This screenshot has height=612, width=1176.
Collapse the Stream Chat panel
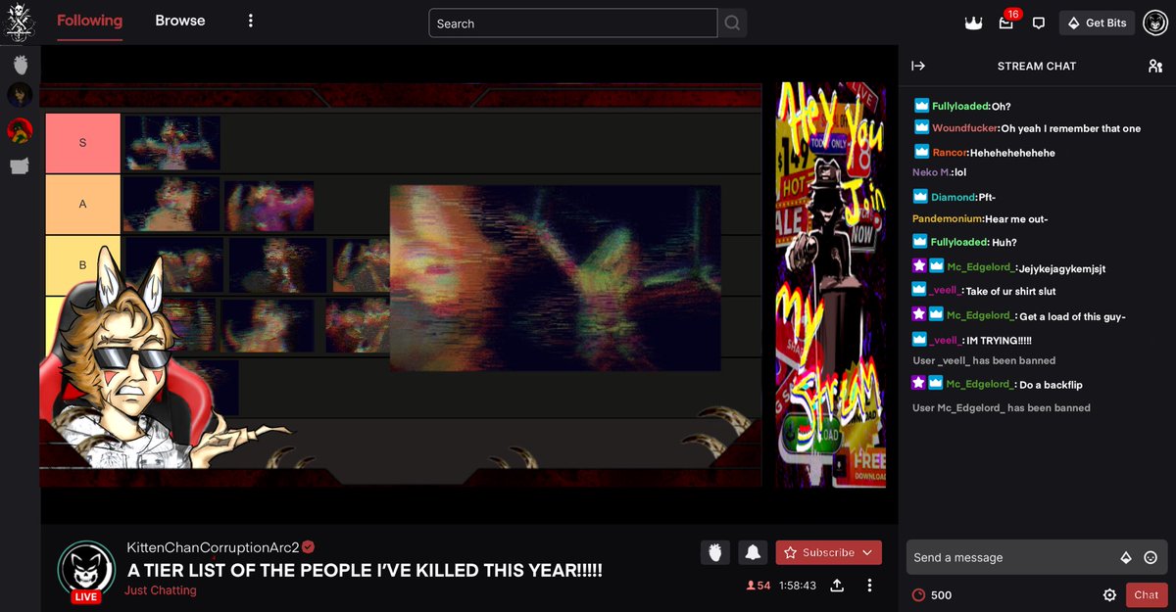[918, 66]
